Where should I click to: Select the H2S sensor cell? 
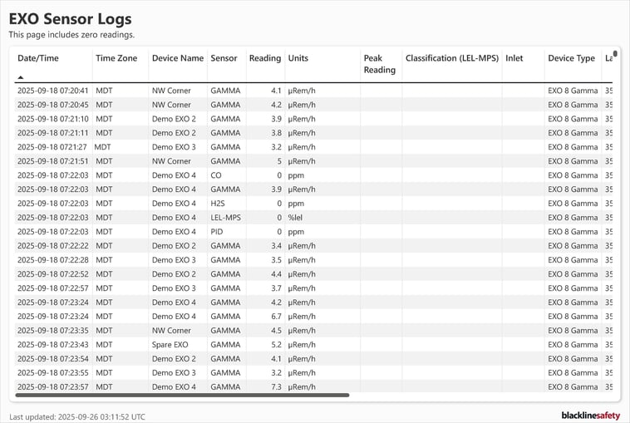point(219,203)
